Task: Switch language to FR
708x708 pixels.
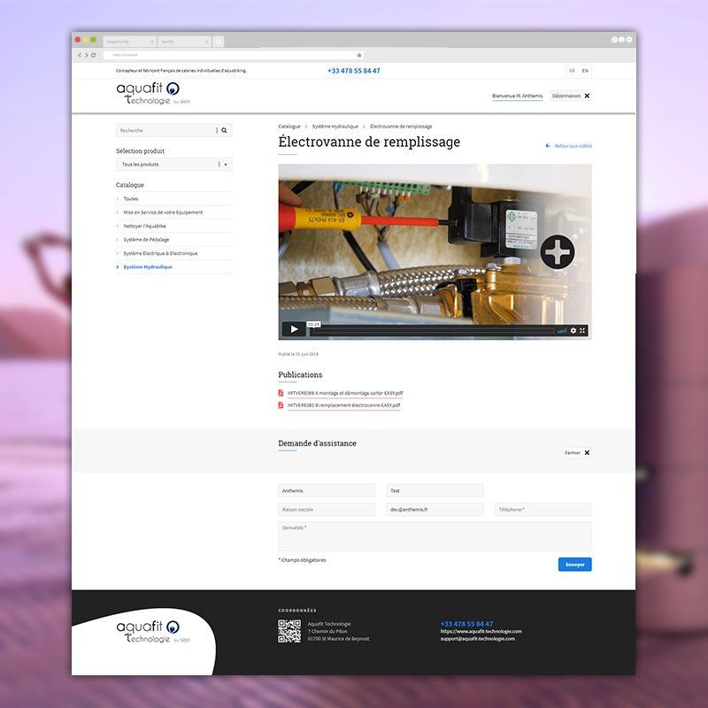Action: 572,71
